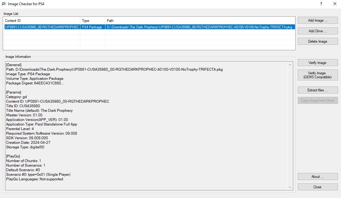Viewport: 341px width, 198px height.
Task: Select the UP0891-CUSA35980 content ID row cell
Action: pyautogui.click(x=42, y=27)
